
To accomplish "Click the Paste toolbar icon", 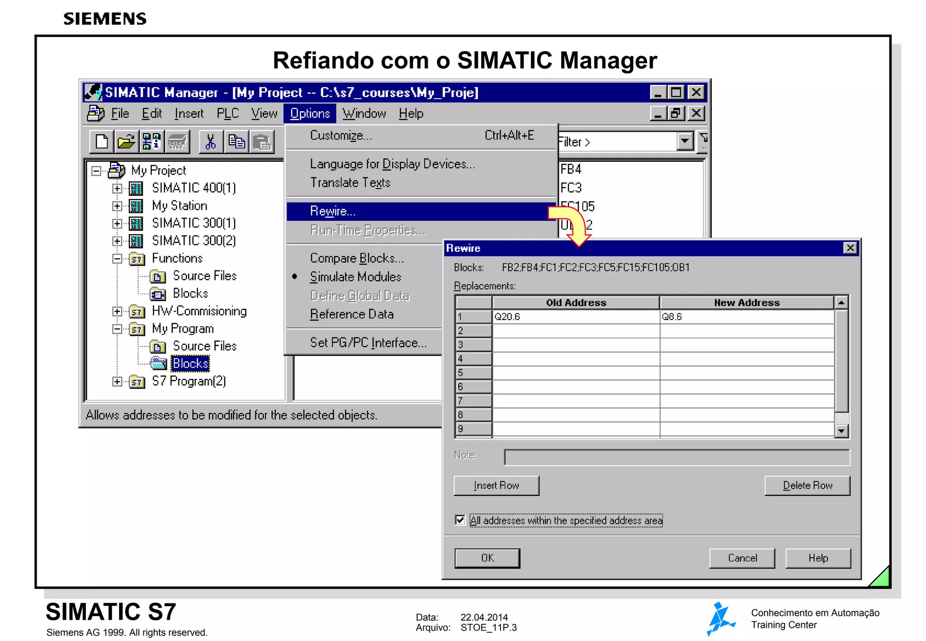I will pos(261,142).
